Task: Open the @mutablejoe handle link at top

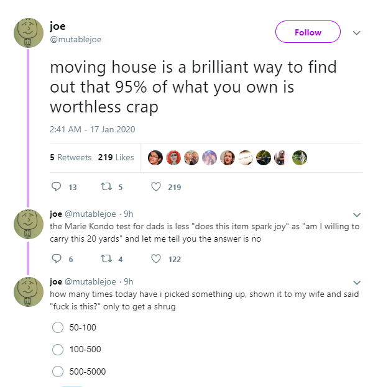Action: tap(76, 40)
